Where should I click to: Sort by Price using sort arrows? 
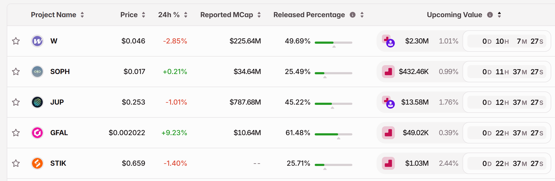pos(144,15)
